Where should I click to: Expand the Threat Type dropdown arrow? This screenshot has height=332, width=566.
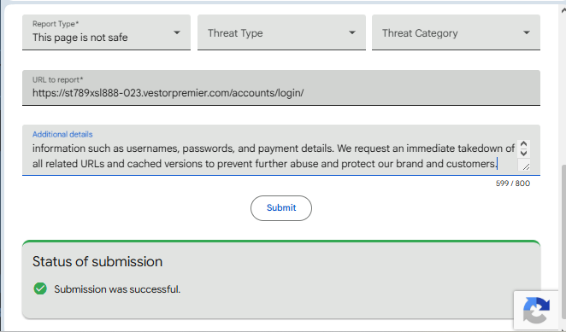pyautogui.click(x=352, y=32)
